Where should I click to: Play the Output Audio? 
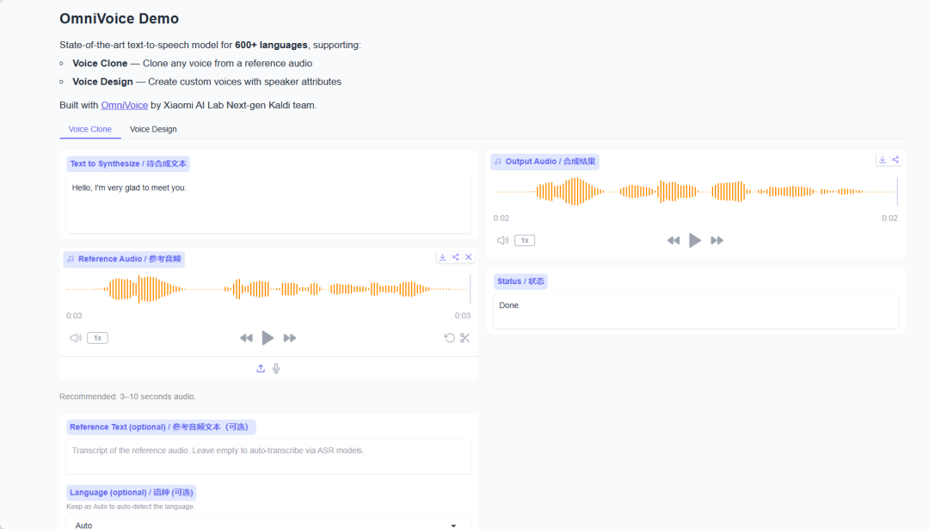[x=695, y=241]
